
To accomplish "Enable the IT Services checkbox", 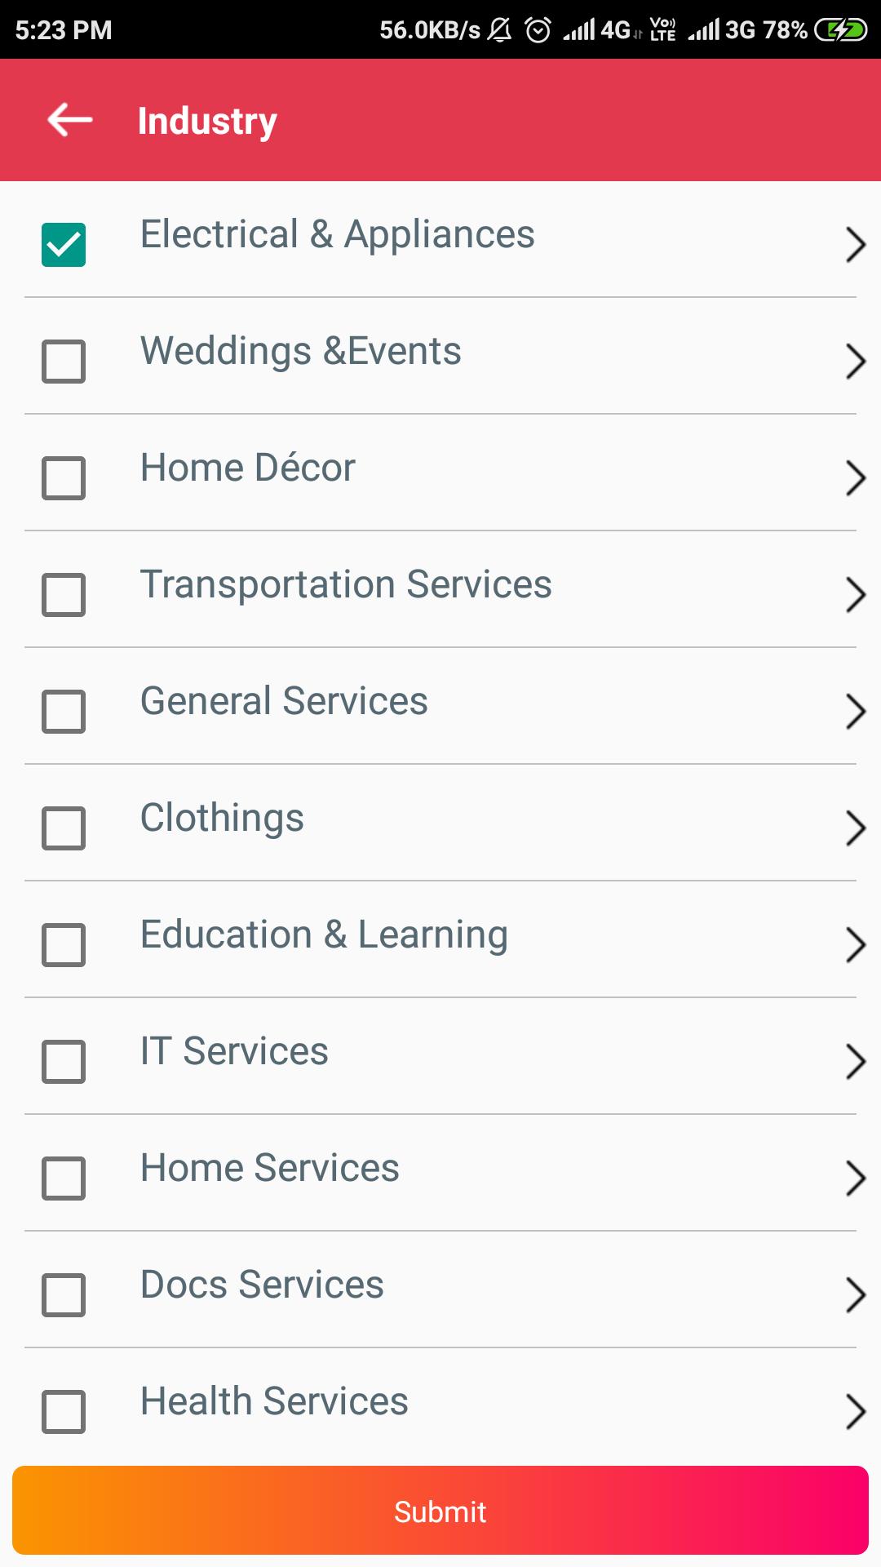I will coord(64,1062).
